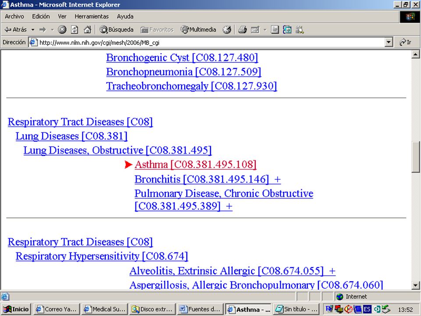The image size is (421, 316).
Task: Click the Internet zone globe in status bar
Action: (339, 297)
